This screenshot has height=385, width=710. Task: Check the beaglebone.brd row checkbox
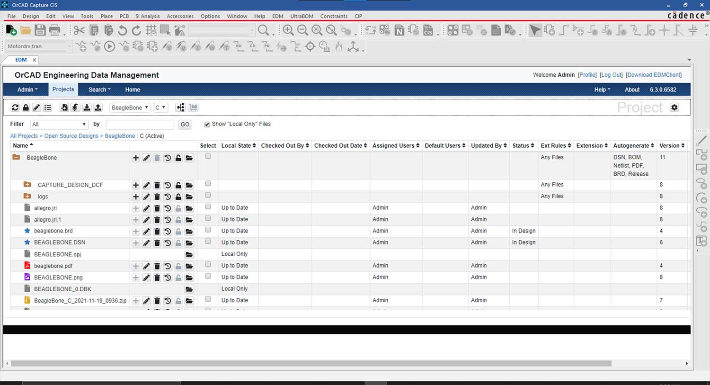(208, 230)
